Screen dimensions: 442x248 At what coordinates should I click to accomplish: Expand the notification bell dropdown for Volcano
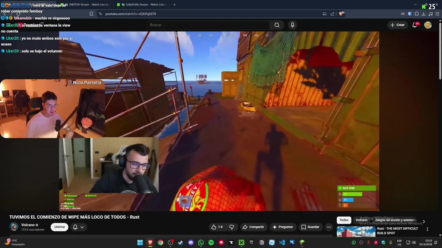(78, 227)
